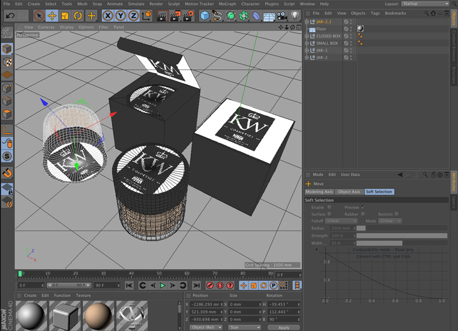Switch to Texture mode checkerboard icon
458x331 pixels.
(7, 62)
